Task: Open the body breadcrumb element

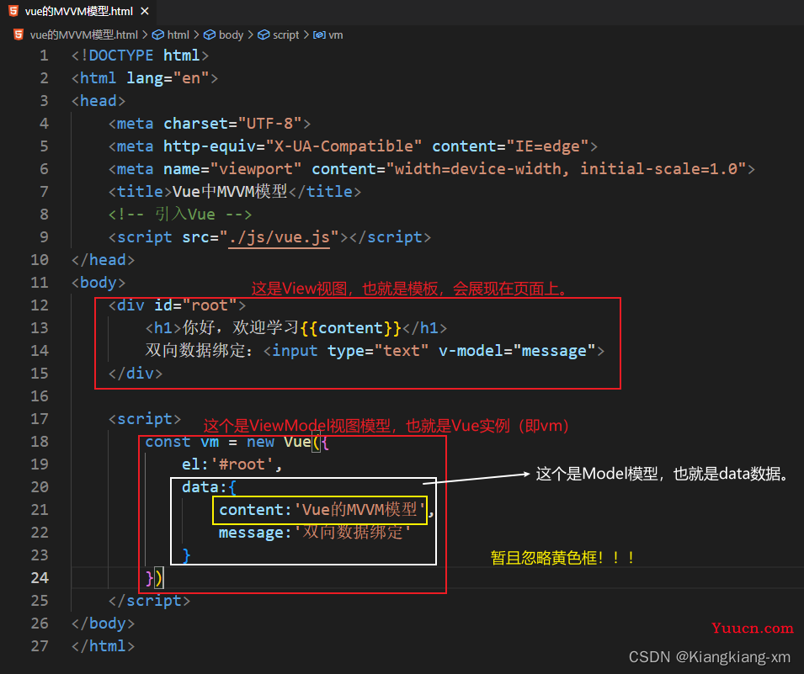Action: point(231,34)
